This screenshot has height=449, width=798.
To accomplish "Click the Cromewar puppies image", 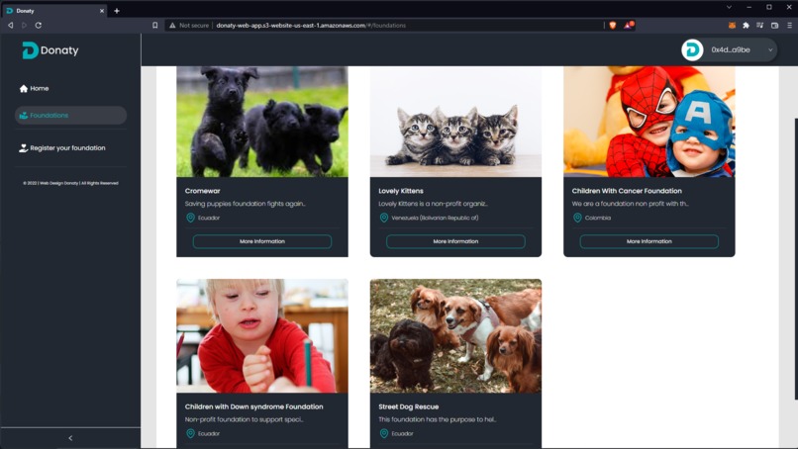I will [x=262, y=122].
